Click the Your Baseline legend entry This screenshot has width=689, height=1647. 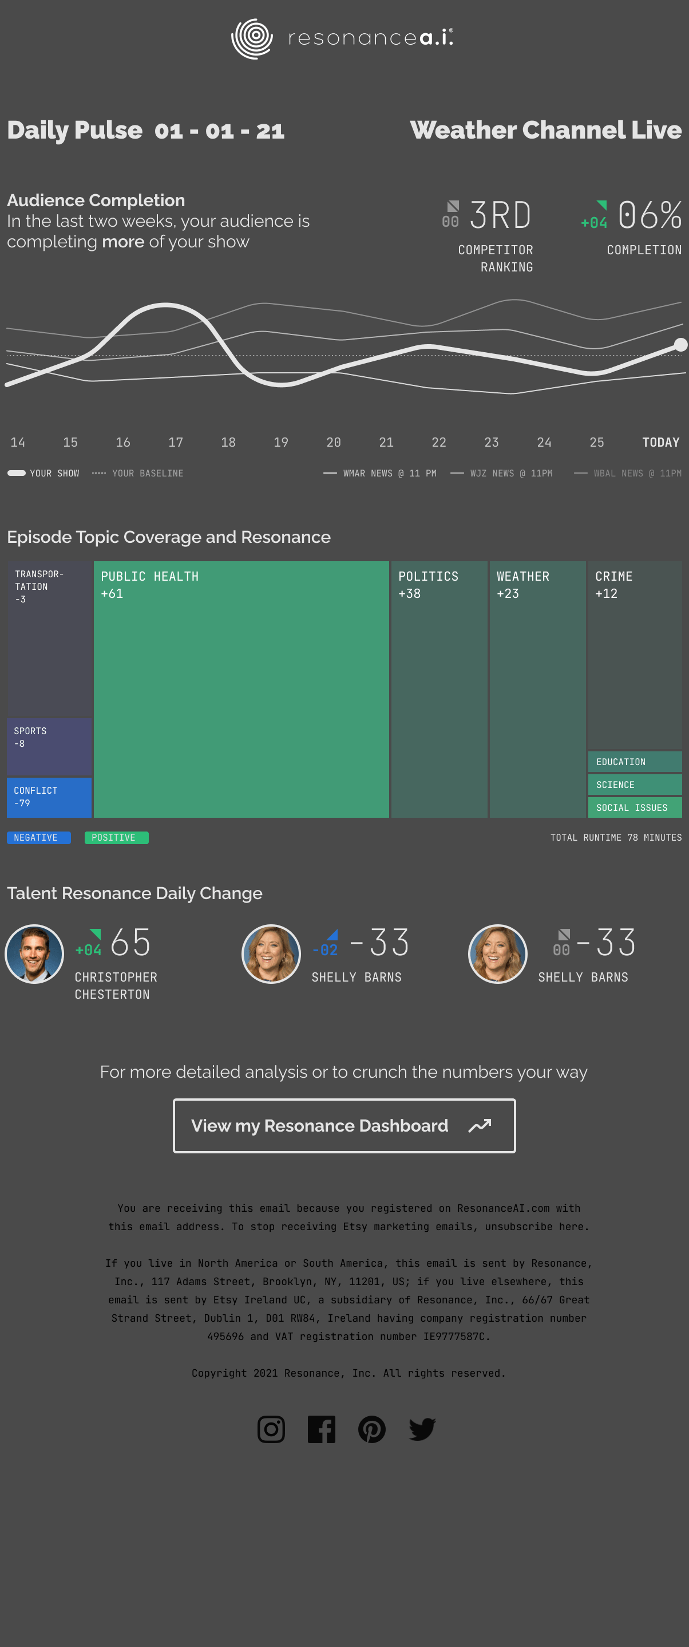point(137,473)
